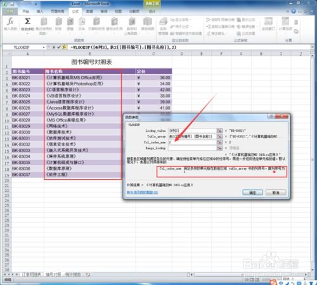Switch to the Page Layout (页面布局) tab
This screenshot has width=317, height=285.
58,11
